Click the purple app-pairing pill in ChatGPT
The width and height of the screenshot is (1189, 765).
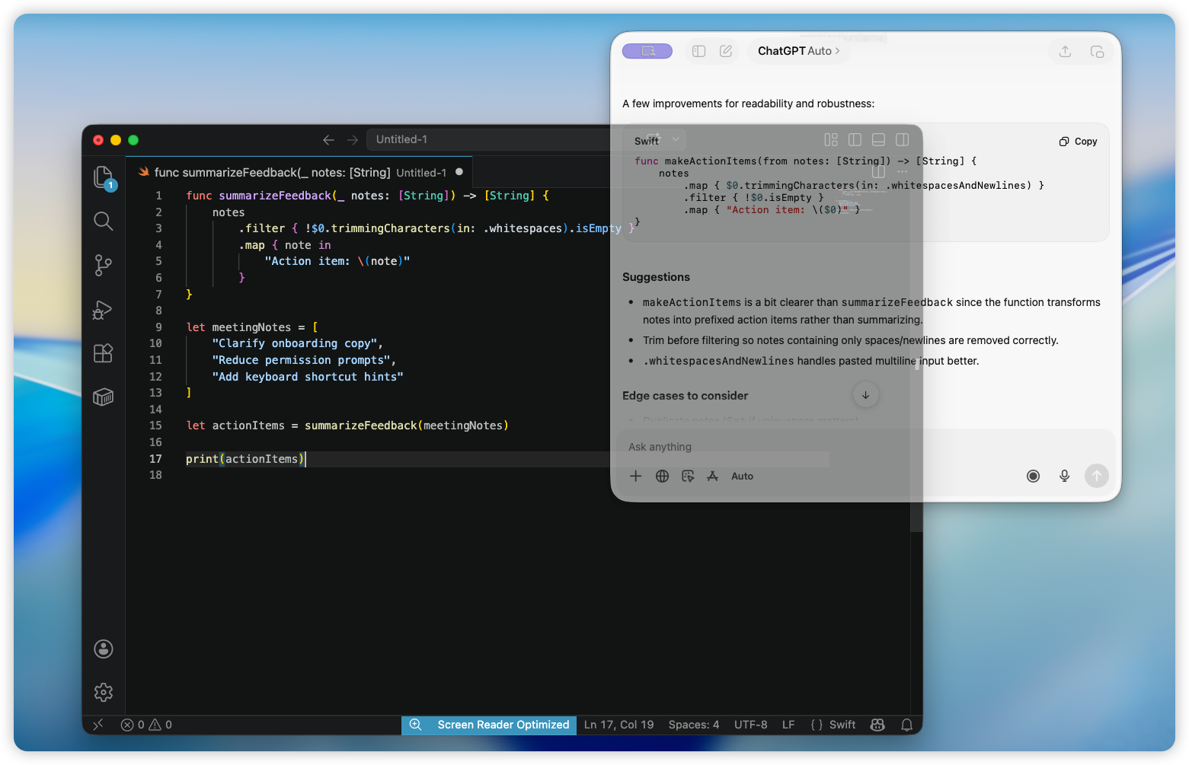(x=647, y=51)
